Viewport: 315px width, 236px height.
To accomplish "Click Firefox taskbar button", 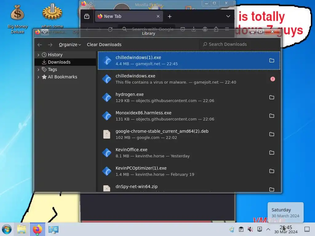I will coord(38,229).
